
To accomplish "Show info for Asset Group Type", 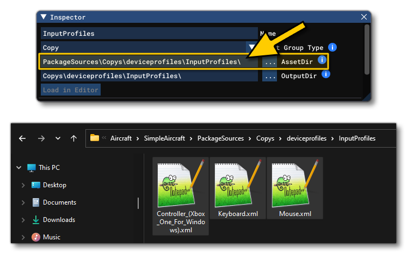I will pos(332,47).
